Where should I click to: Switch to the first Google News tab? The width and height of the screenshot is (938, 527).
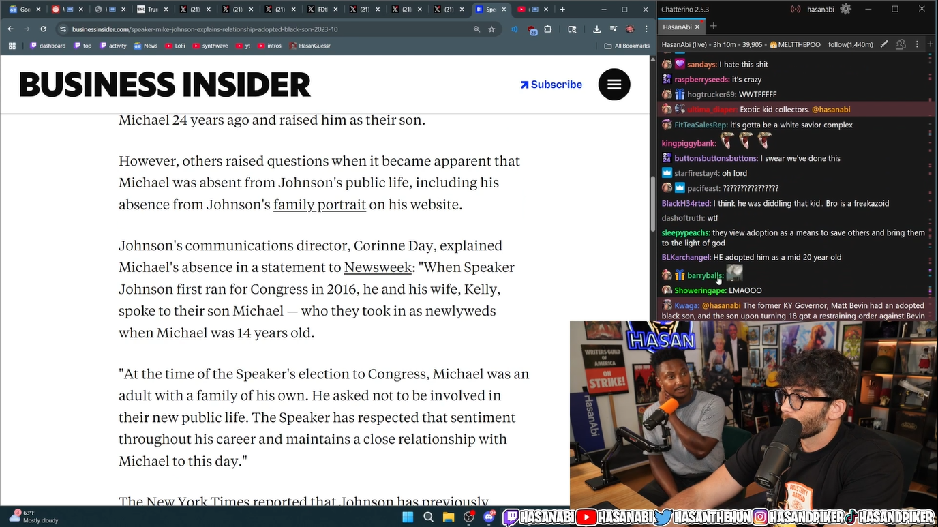click(x=25, y=10)
